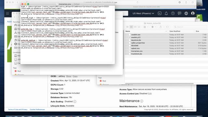Open the group-by dropdown in Wallet_AsherDB toolbar
Image resolution: width=208 pixels, height=117 pixels.
pyautogui.click(x=146, y=27)
